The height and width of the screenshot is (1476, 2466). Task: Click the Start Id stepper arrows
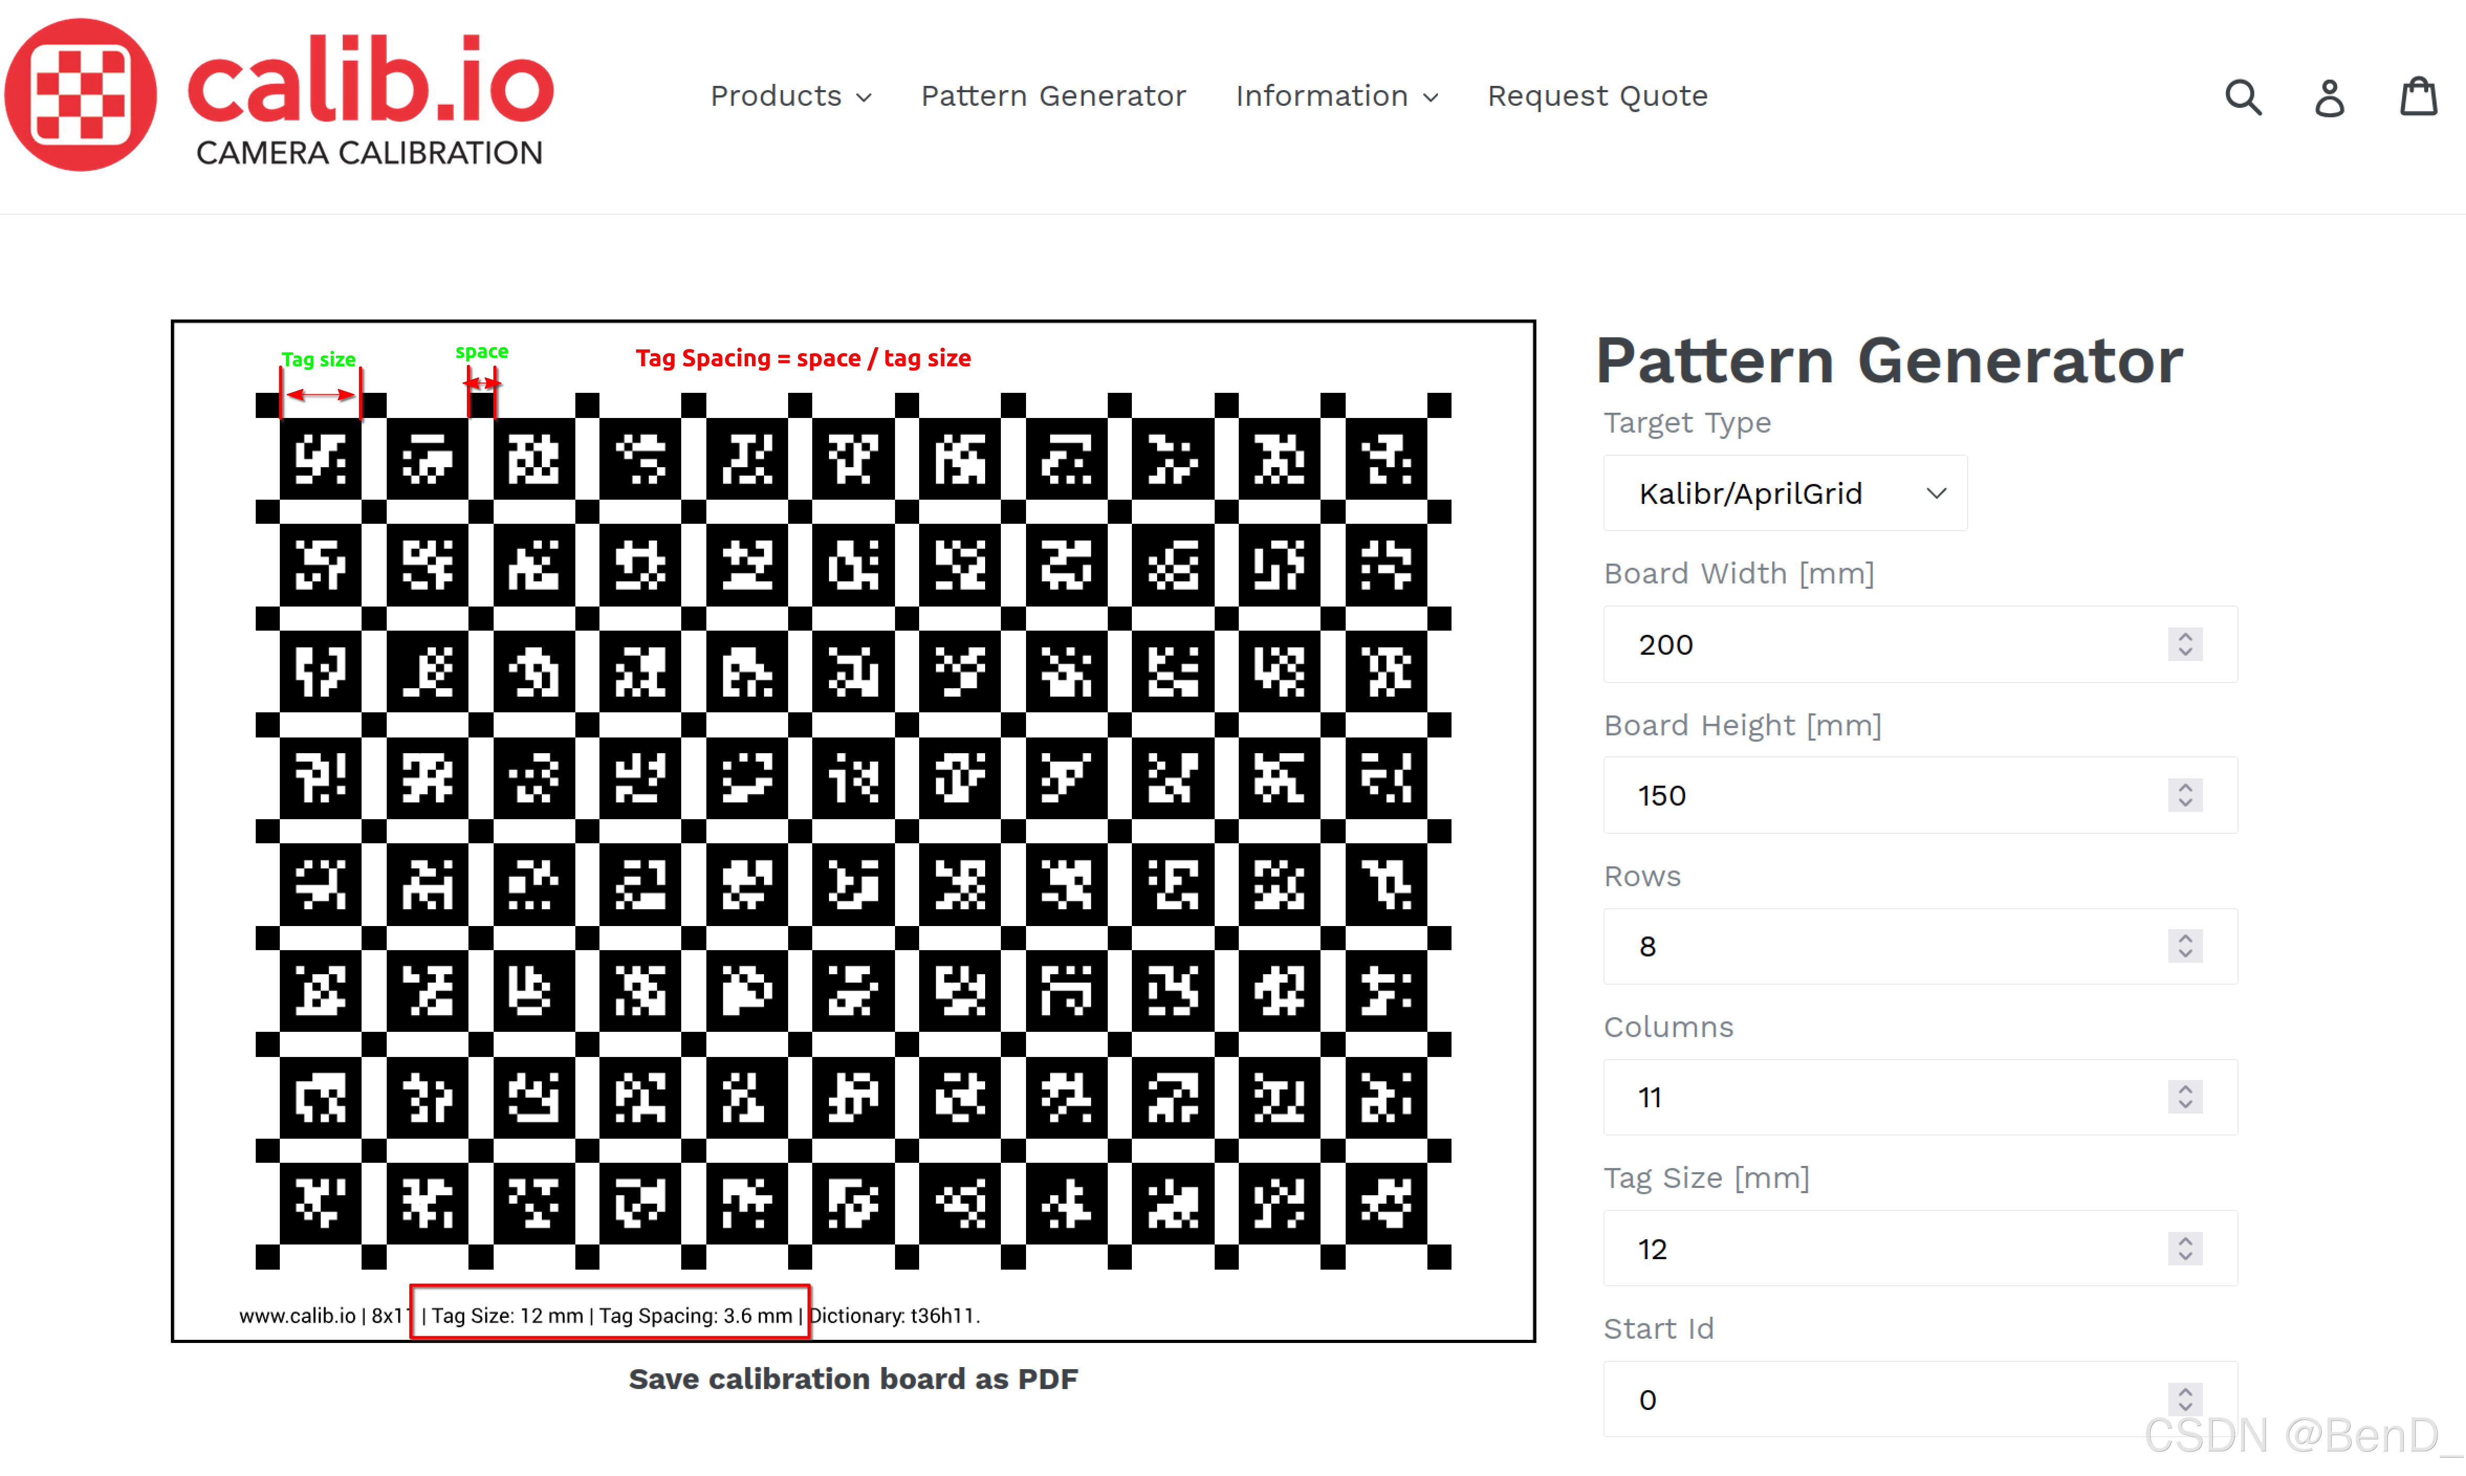2186,1401
